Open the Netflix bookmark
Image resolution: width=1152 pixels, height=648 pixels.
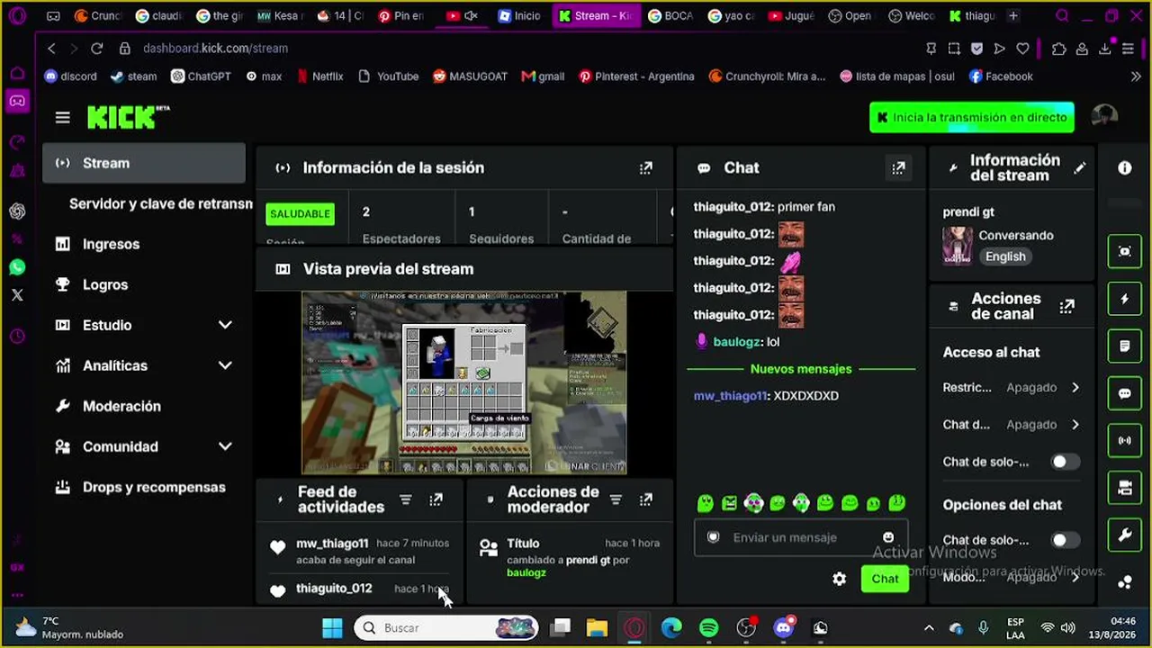click(319, 76)
